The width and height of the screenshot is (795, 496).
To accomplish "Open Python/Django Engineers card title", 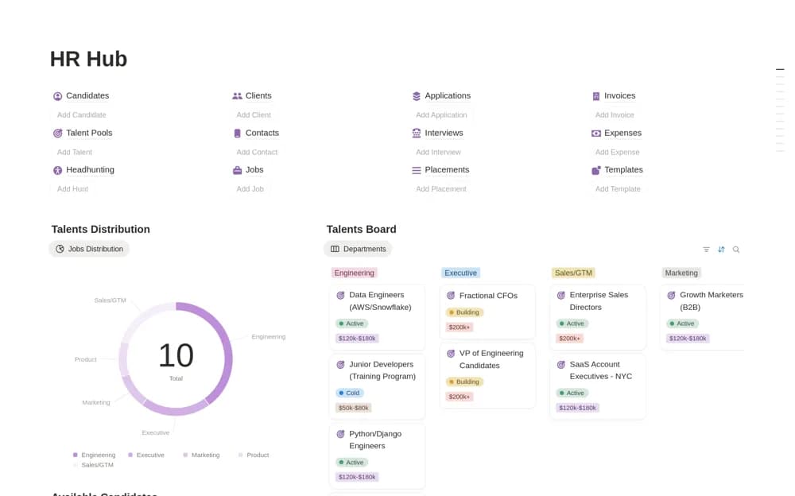I will [375, 440].
